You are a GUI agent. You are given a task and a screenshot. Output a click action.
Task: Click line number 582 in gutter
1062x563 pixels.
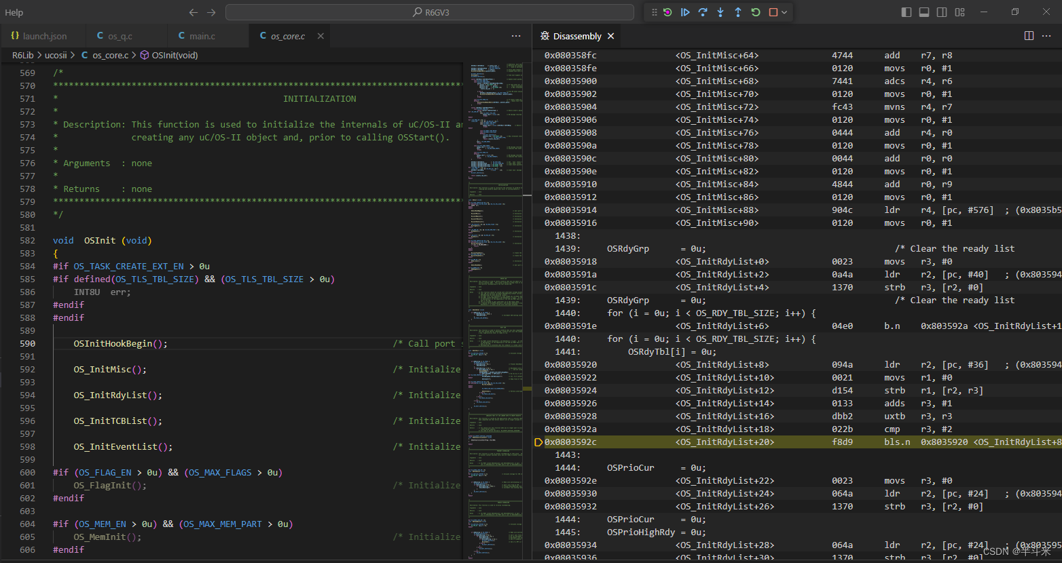point(27,240)
